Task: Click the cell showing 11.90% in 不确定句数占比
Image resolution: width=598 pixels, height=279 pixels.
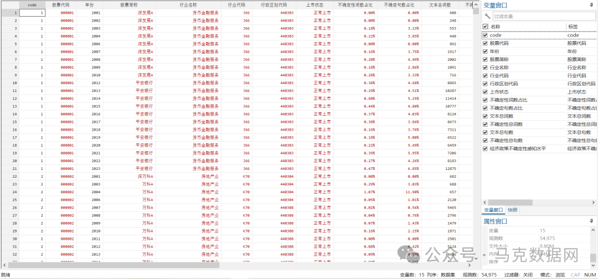Action: (x=399, y=192)
